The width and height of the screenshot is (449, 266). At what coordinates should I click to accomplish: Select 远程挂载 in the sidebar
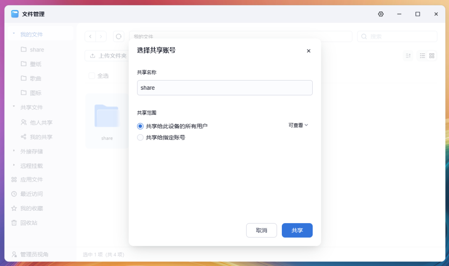[x=32, y=166]
